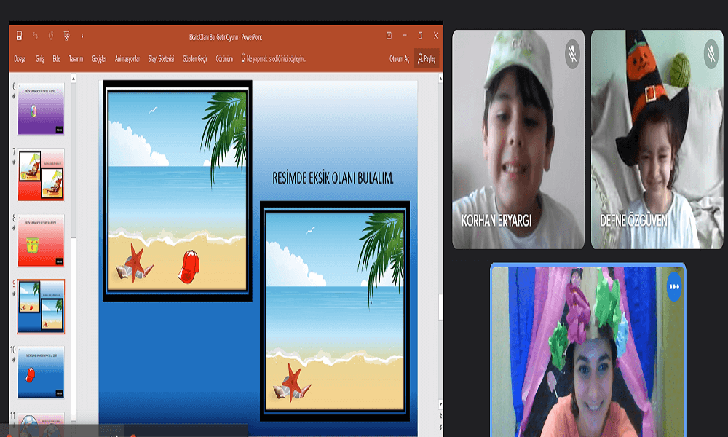The image size is (728, 437).
Task: Switch to the Ekle tab
Action: click(x=56, y=59)
